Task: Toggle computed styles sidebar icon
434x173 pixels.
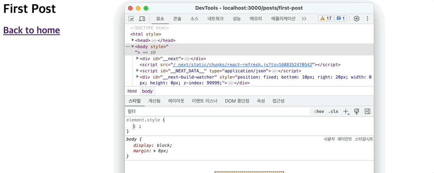Action: pyautogui.click(x=367, y=111)
